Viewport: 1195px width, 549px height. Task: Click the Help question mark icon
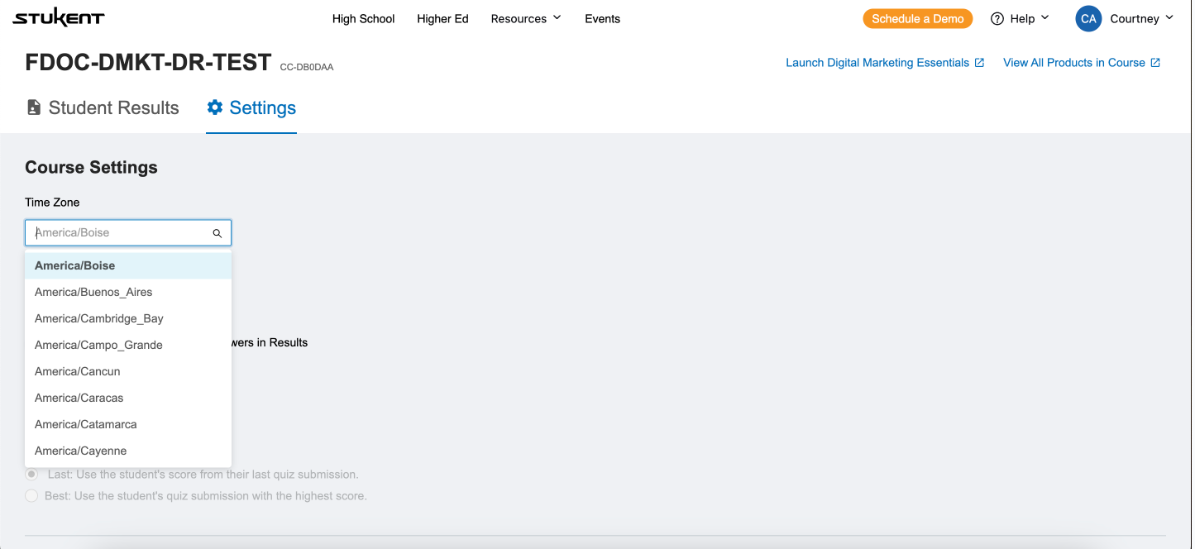point(997,18)
